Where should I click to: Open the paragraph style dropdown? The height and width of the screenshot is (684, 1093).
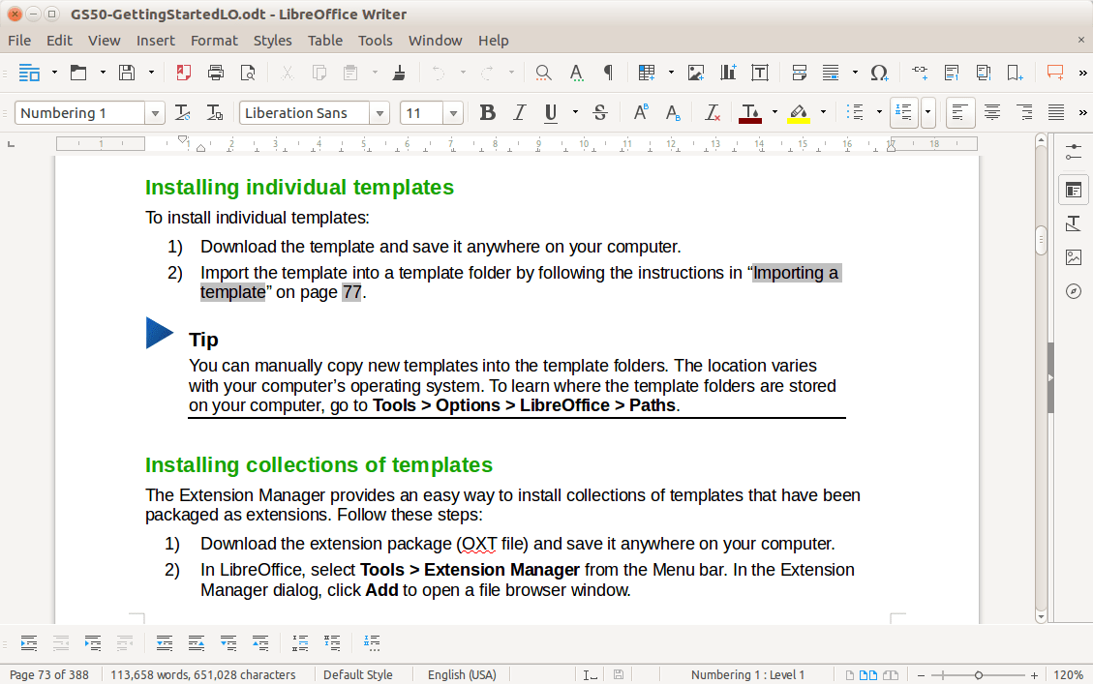point(155,112)
